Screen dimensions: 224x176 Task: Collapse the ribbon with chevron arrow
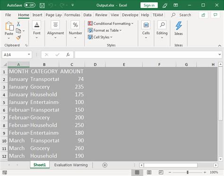pyautogui.click(x=220, y=46)
